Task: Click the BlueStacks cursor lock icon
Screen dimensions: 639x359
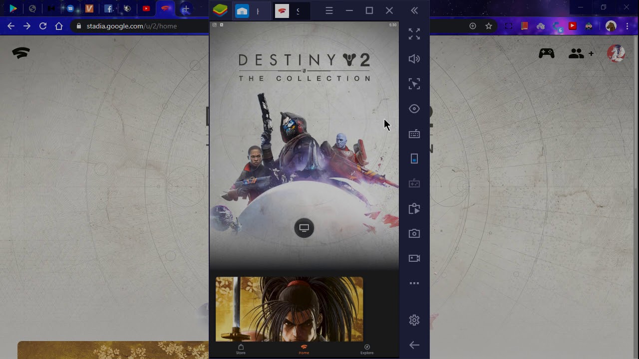Action: [x=414, y=84]
